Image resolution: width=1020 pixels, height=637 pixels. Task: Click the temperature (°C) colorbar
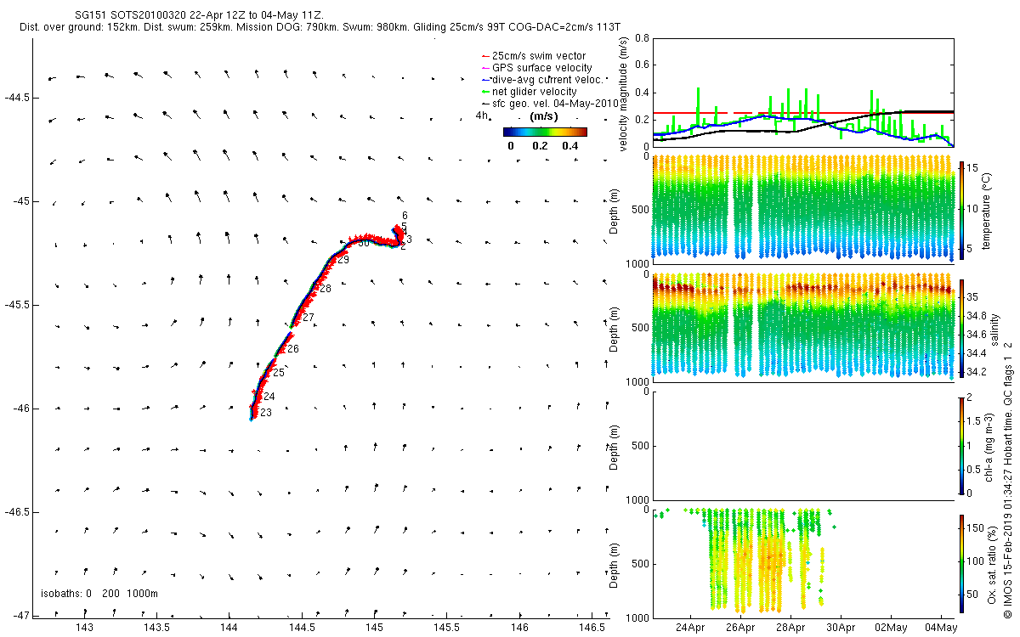[x=961, y=209]
